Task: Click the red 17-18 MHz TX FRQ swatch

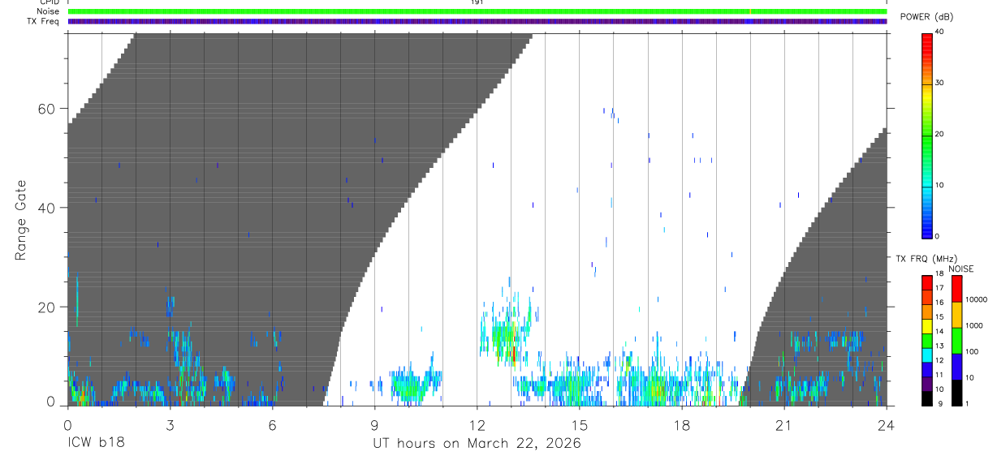Action: tap(927, 283)
